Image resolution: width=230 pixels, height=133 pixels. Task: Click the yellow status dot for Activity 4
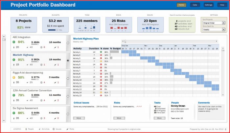(x=101, y=61)
